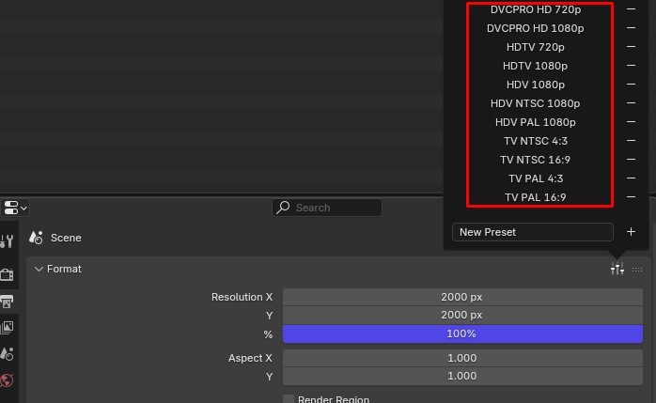Remove the HDV NTSC 1080p preset

(631, 103)
